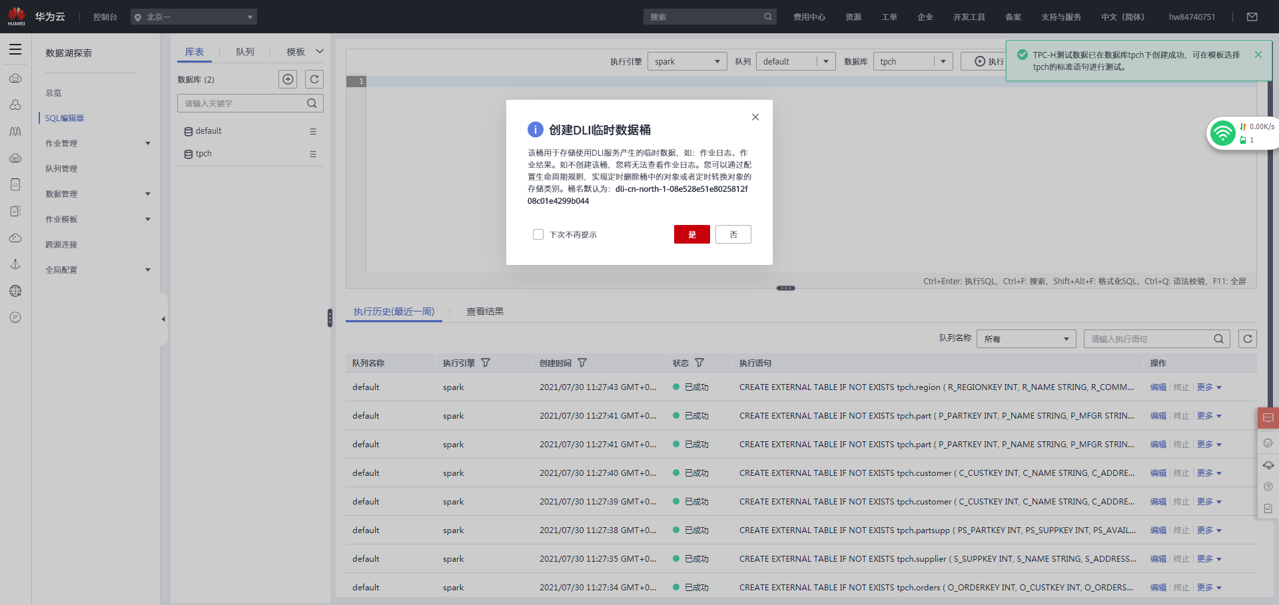Open the menu icon for tpch database
The image size is (1279, 605).
[313, 154]
